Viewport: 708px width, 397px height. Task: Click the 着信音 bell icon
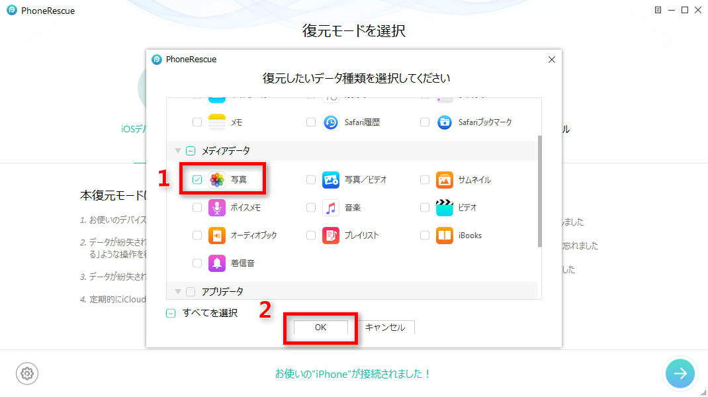(x=217, y=263)
